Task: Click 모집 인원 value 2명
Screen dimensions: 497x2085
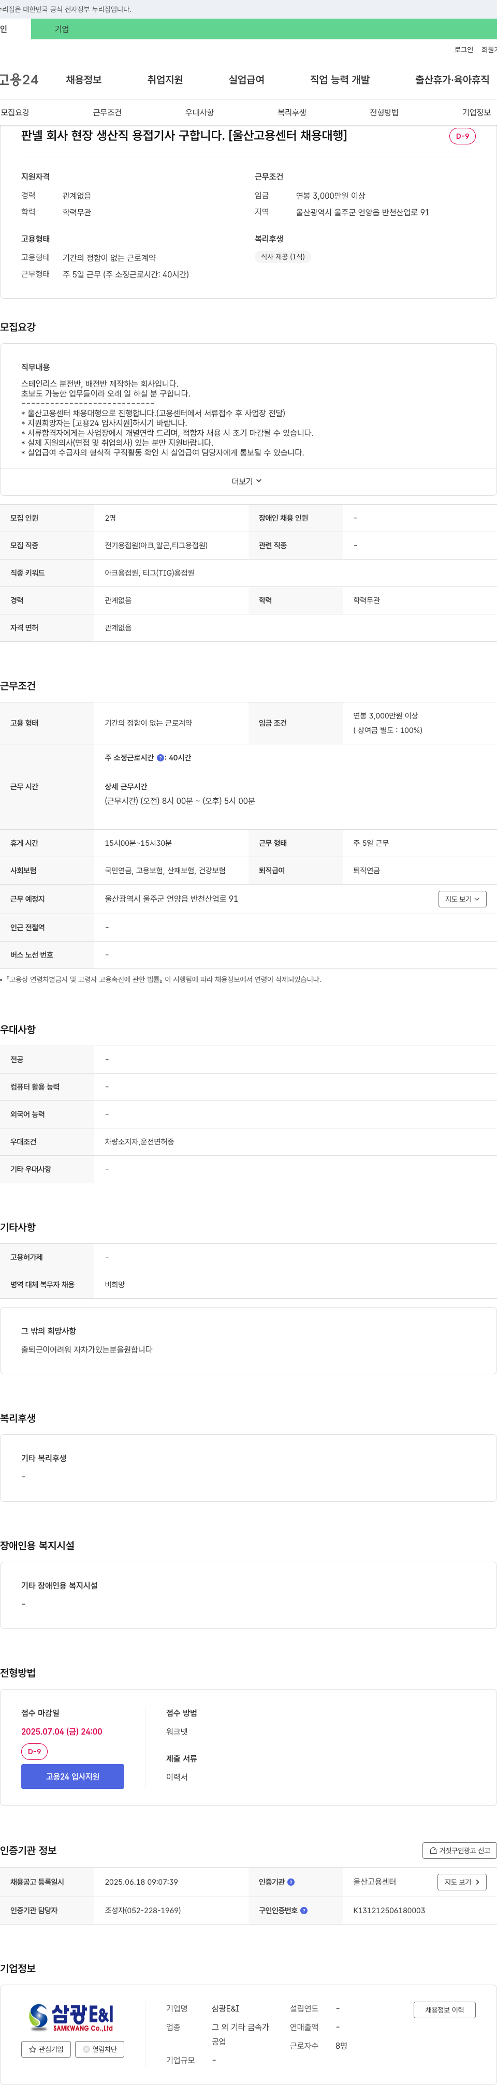Action: click(x=110, y=518)
